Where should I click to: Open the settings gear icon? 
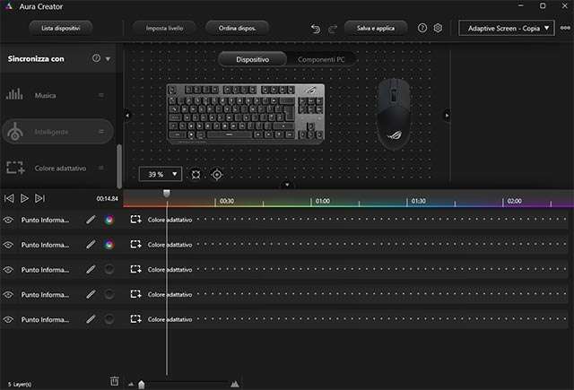(x=438, y=28)
